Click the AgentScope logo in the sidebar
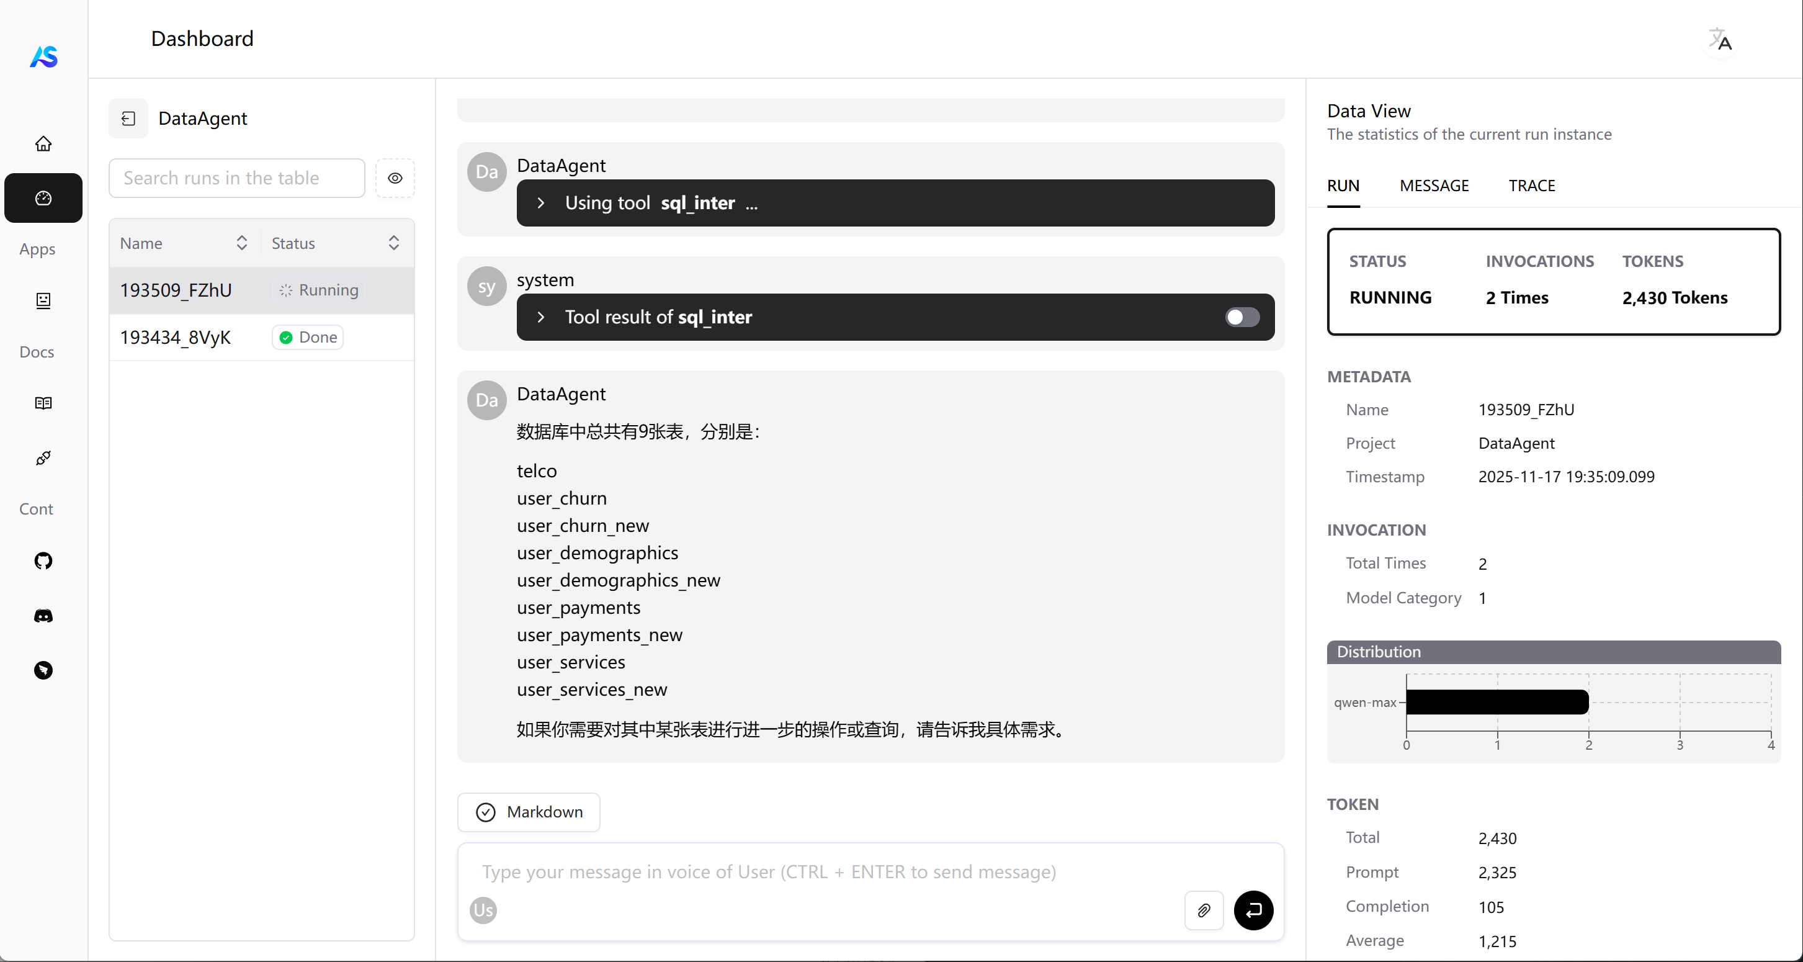 (x=43, y=56)
